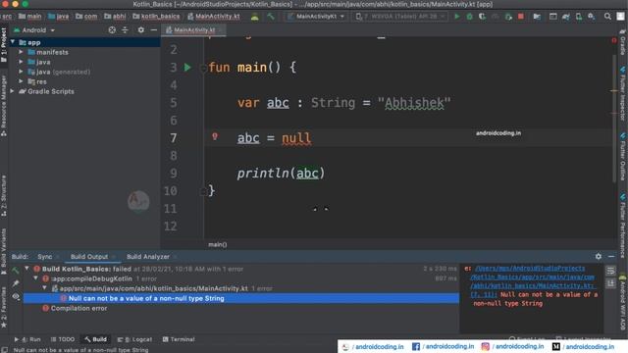Toggle the Build tool window button
This screenshot has width=628, height=353.
pyautogui.click(x=95, y=339)
